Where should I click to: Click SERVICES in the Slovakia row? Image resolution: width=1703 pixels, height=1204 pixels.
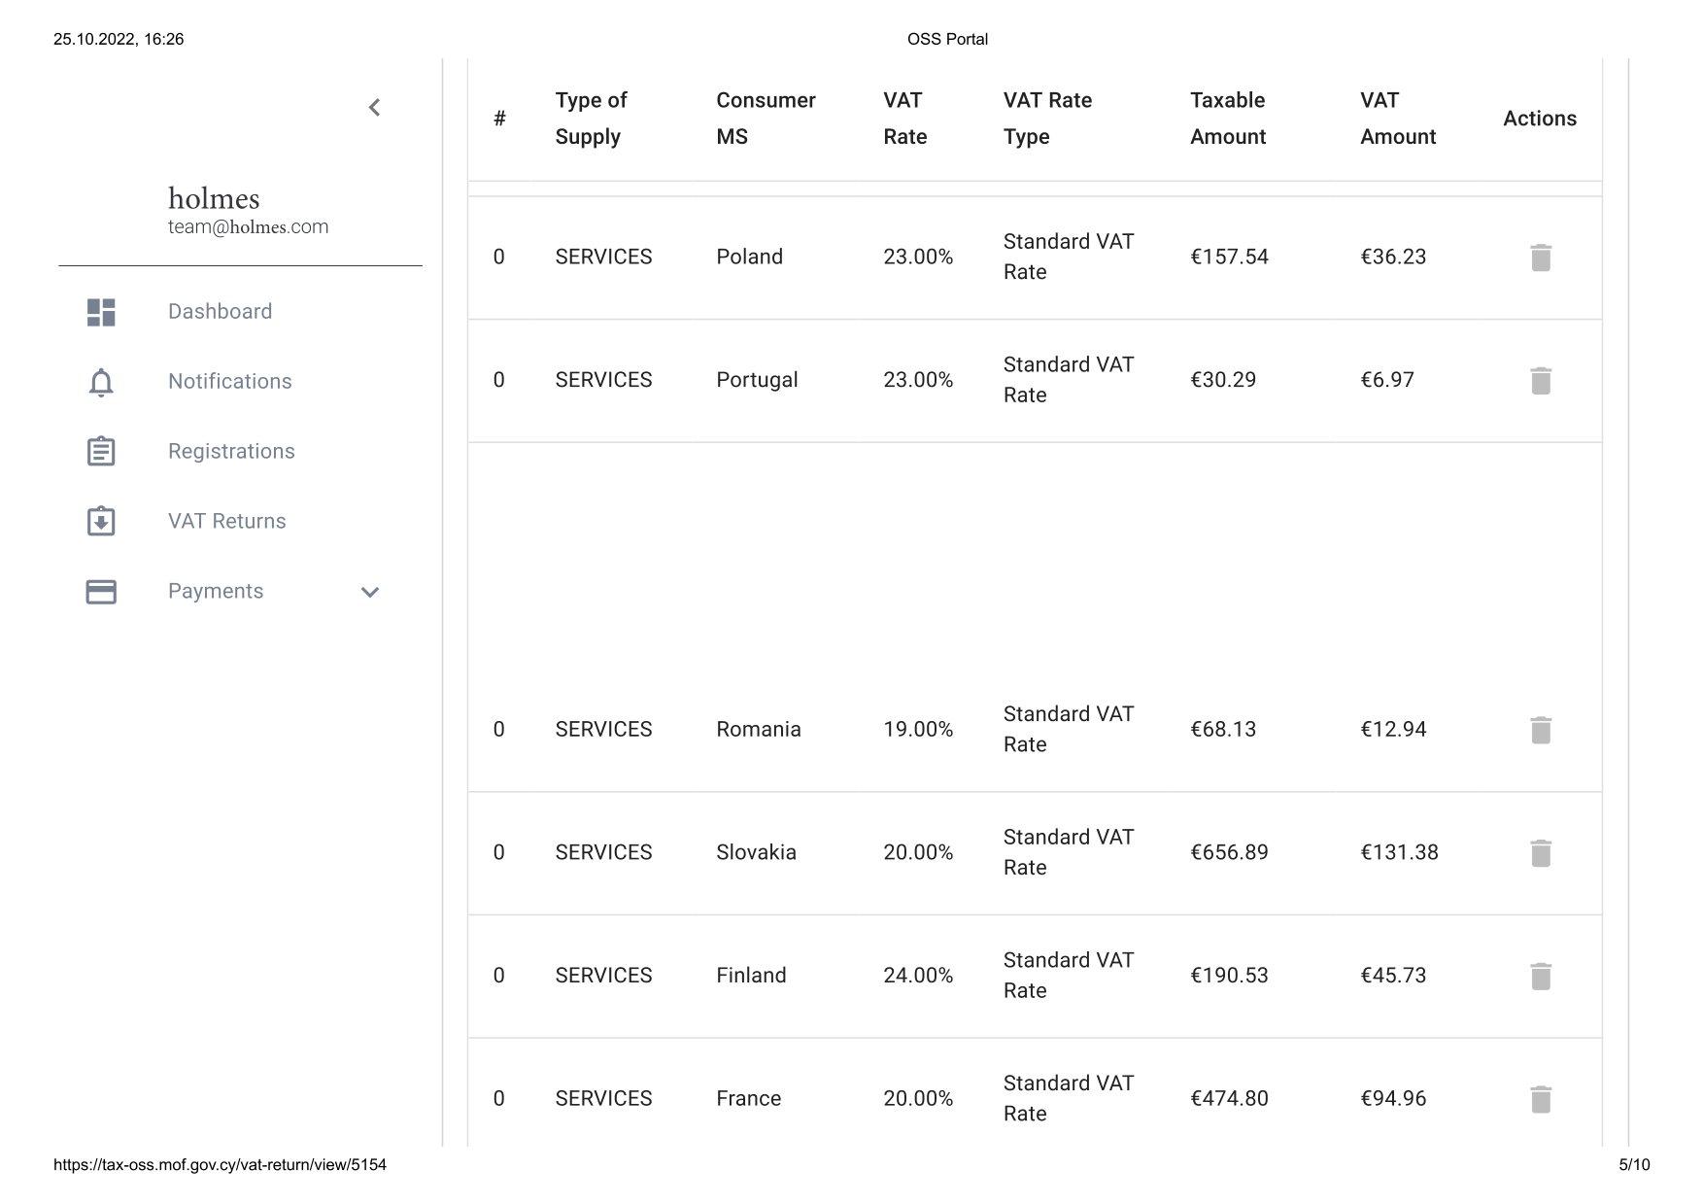(603, 852)
